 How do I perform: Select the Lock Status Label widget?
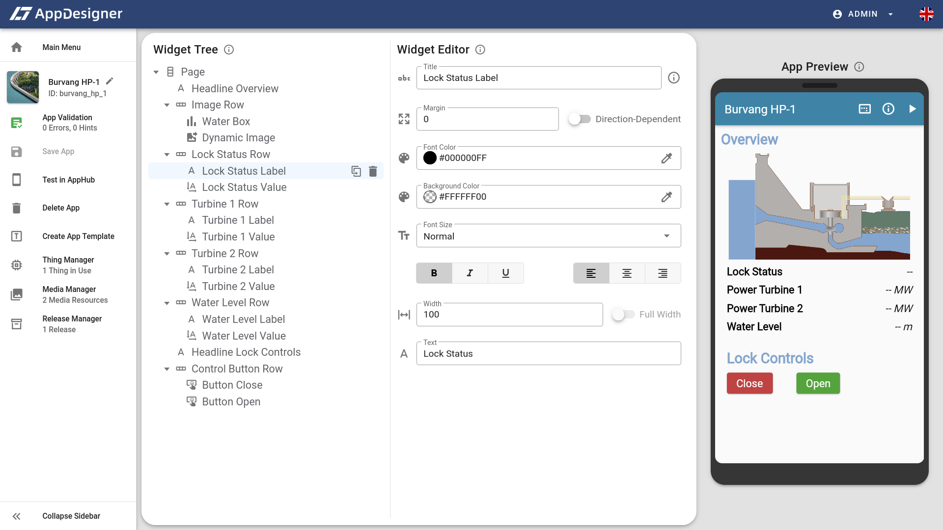(244, 171)
